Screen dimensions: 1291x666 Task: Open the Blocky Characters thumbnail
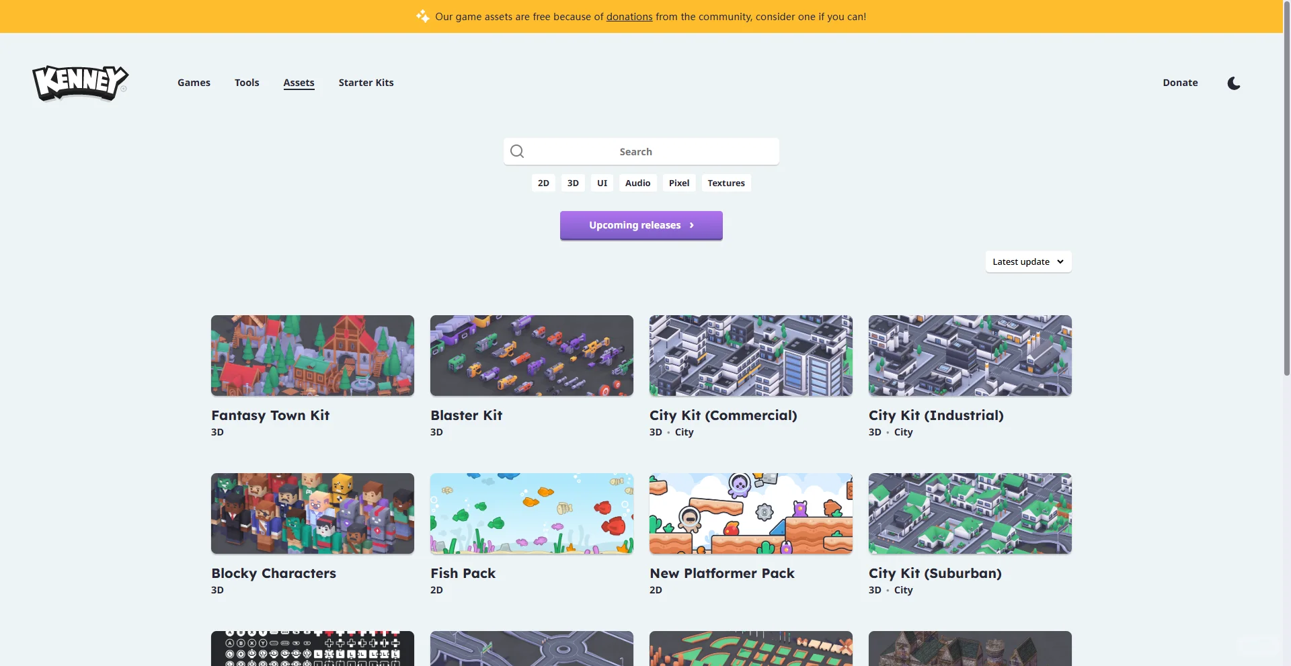coord(313,513)
